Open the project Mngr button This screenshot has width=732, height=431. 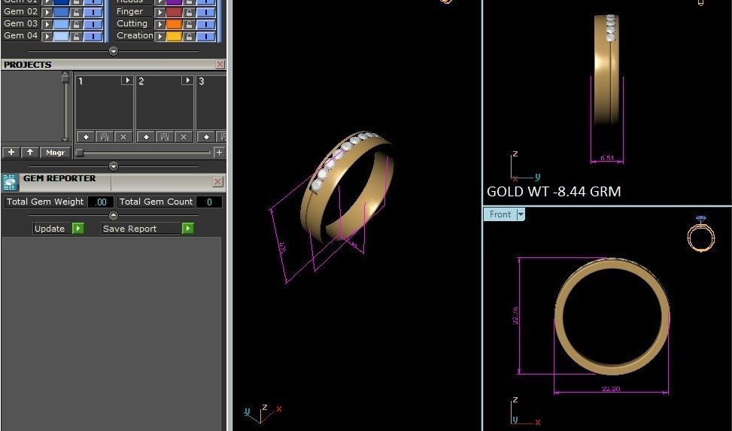point(55,152)
